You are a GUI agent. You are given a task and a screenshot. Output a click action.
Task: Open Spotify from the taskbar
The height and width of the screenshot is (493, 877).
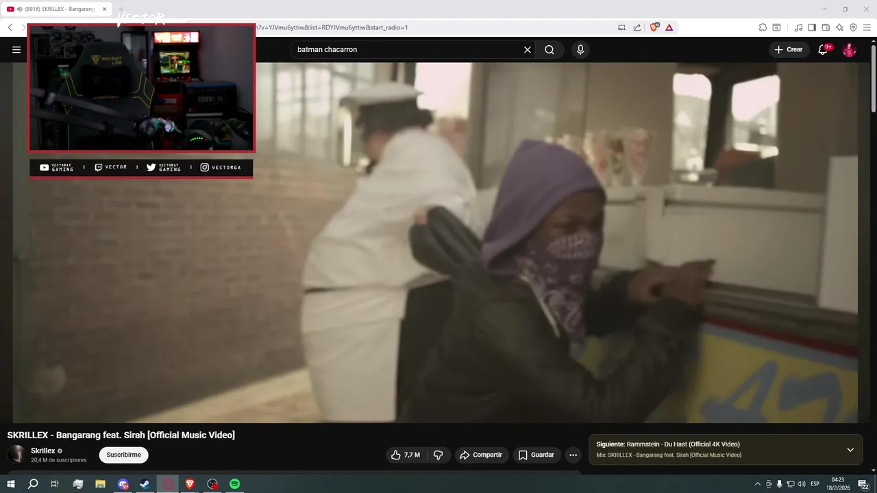234,483
